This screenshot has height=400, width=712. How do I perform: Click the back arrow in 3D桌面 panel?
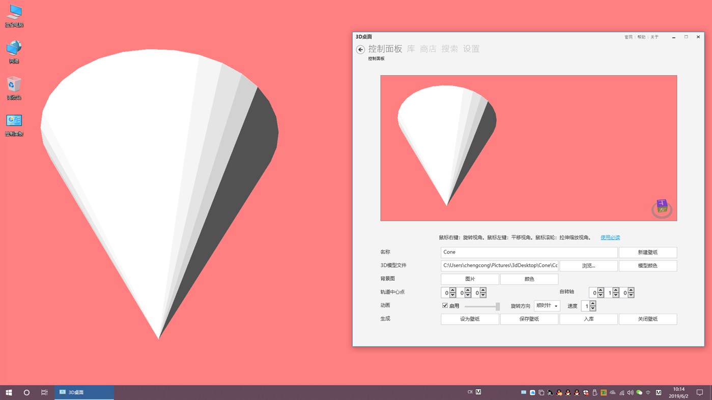coord(361,49)
